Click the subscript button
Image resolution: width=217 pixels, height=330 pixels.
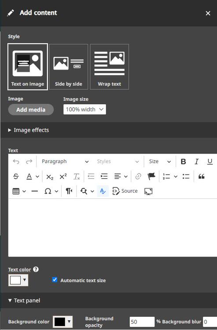click(50, 176)
